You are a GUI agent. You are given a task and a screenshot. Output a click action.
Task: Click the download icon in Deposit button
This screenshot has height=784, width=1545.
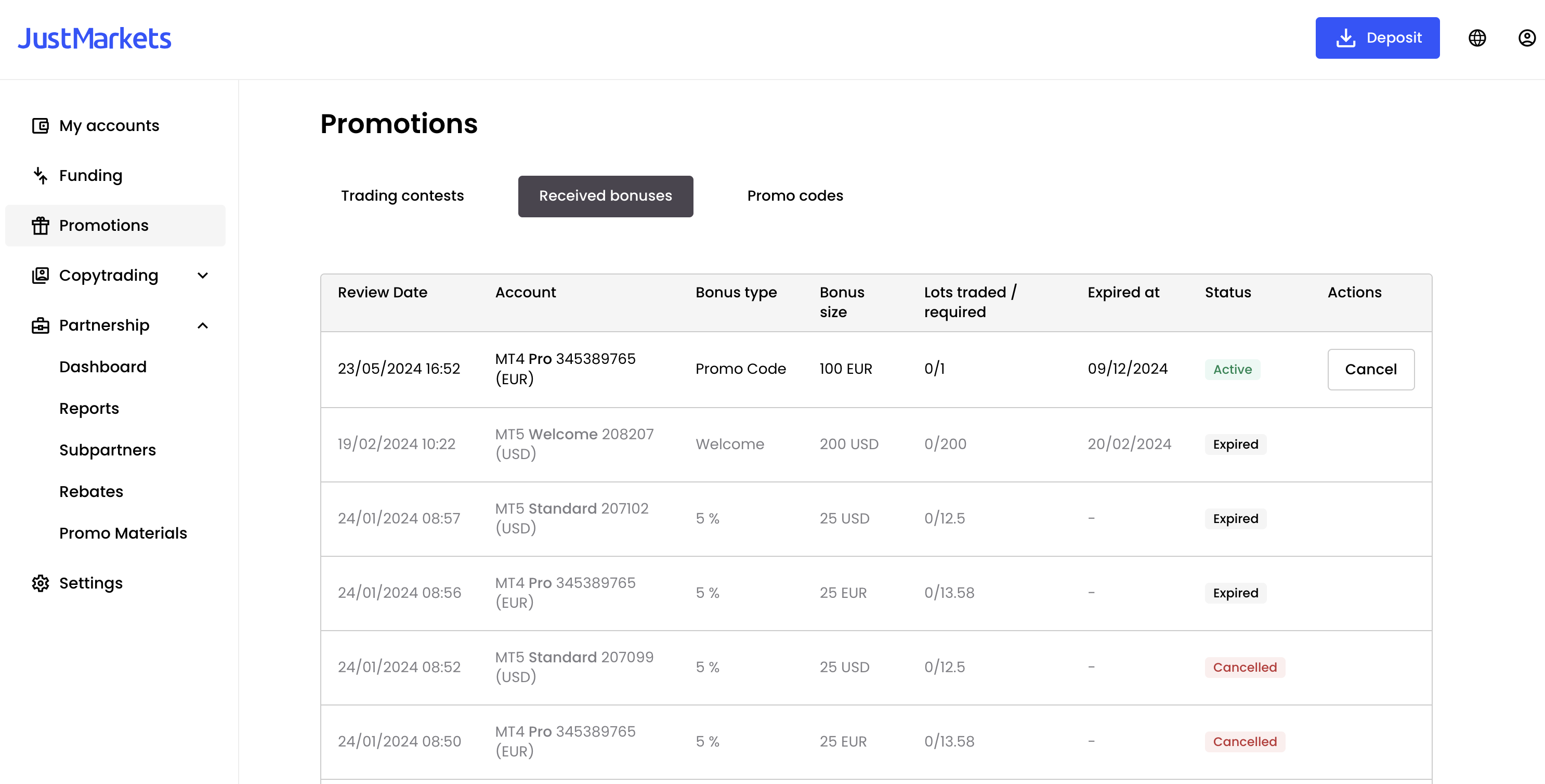tap(1346, 38)
